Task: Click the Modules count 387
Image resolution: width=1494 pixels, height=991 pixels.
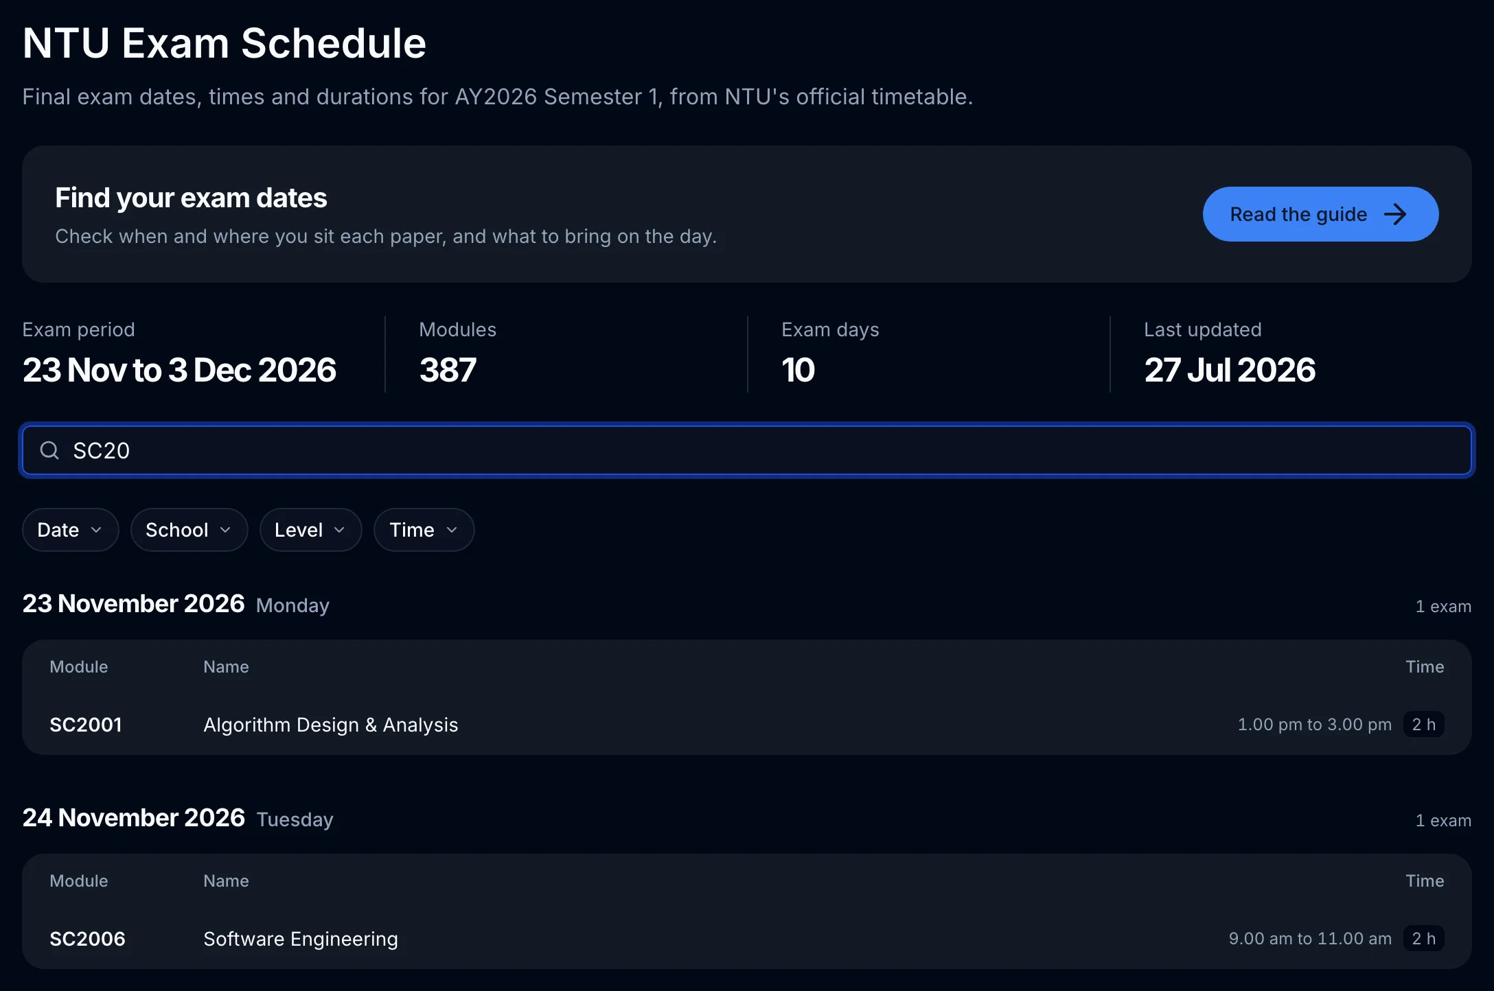Action: (448, 371)
